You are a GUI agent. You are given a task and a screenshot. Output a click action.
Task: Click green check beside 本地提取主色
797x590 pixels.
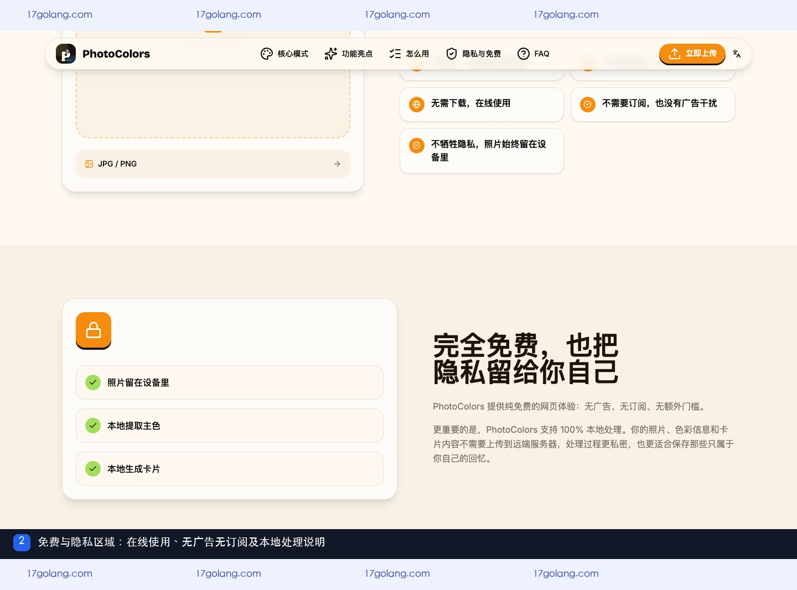[x=93, y=426]
